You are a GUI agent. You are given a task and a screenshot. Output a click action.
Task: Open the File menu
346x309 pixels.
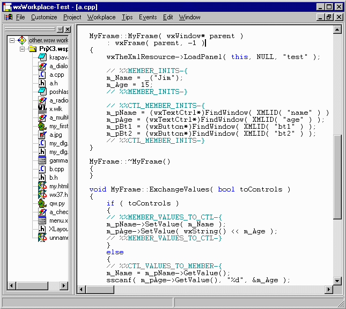[x=20, y=17]
